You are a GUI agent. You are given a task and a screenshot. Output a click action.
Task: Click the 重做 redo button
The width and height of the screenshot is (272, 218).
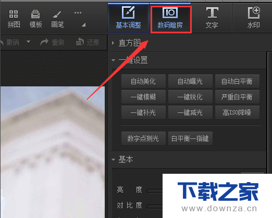coord(52,42)
